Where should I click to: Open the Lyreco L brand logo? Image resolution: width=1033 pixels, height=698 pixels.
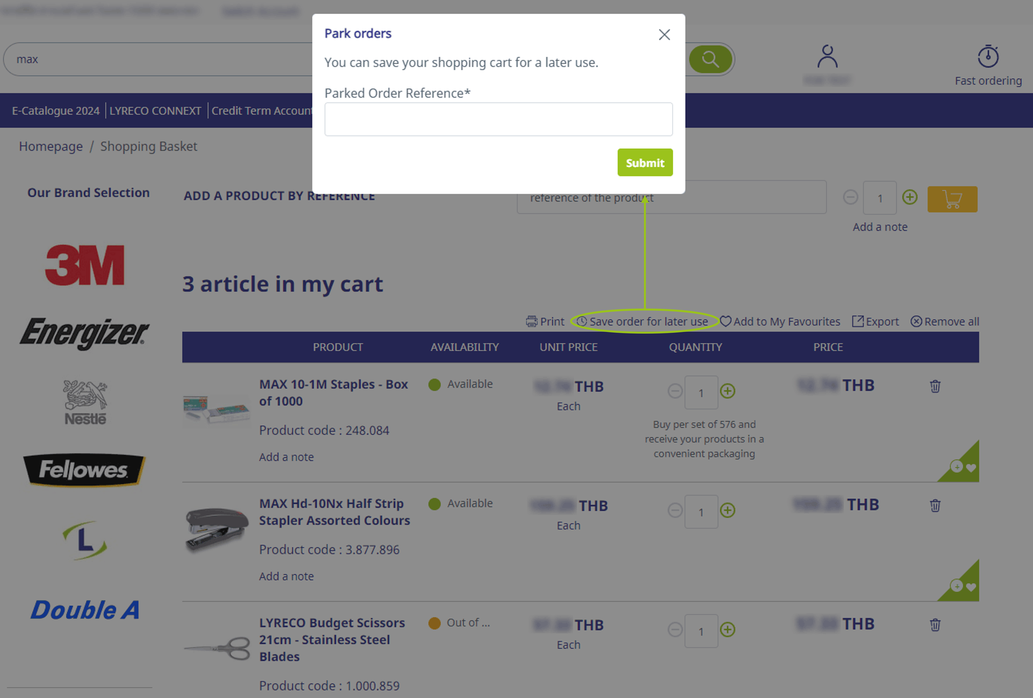point(85,540)
